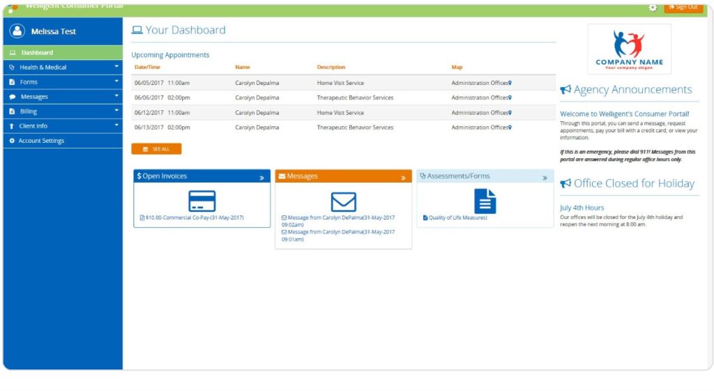Click the large envelope icon
Screen dimensions: 714x391
343,201
